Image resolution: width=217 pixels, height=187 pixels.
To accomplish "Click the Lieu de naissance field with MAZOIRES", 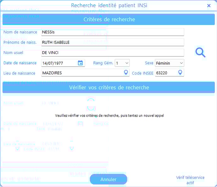I will coord(82,73).
